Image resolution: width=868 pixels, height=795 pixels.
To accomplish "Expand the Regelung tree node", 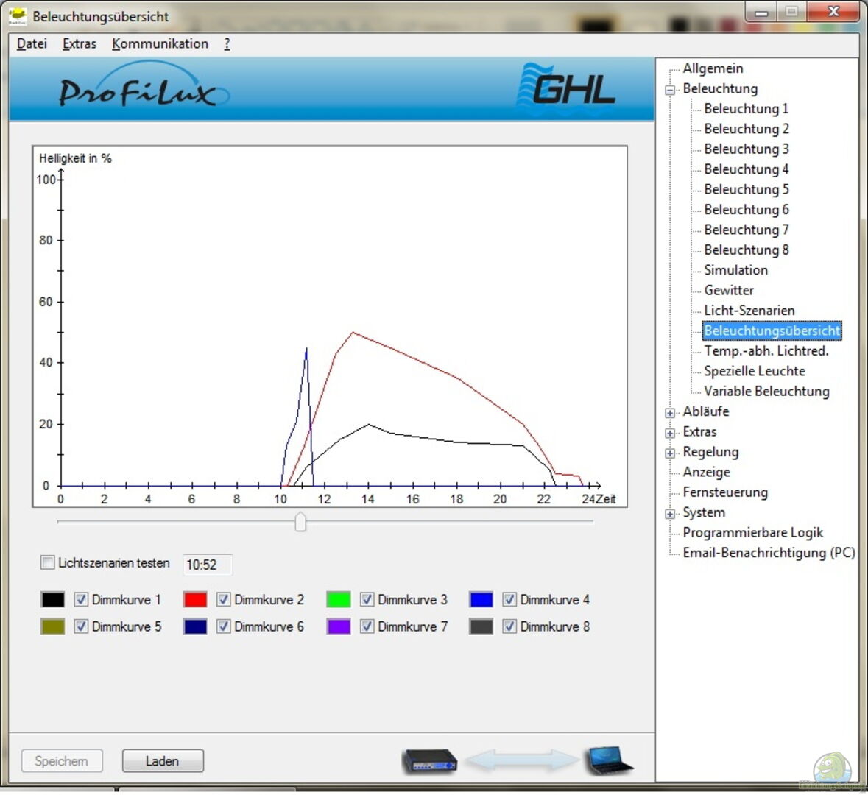I will tap(670, 453).
